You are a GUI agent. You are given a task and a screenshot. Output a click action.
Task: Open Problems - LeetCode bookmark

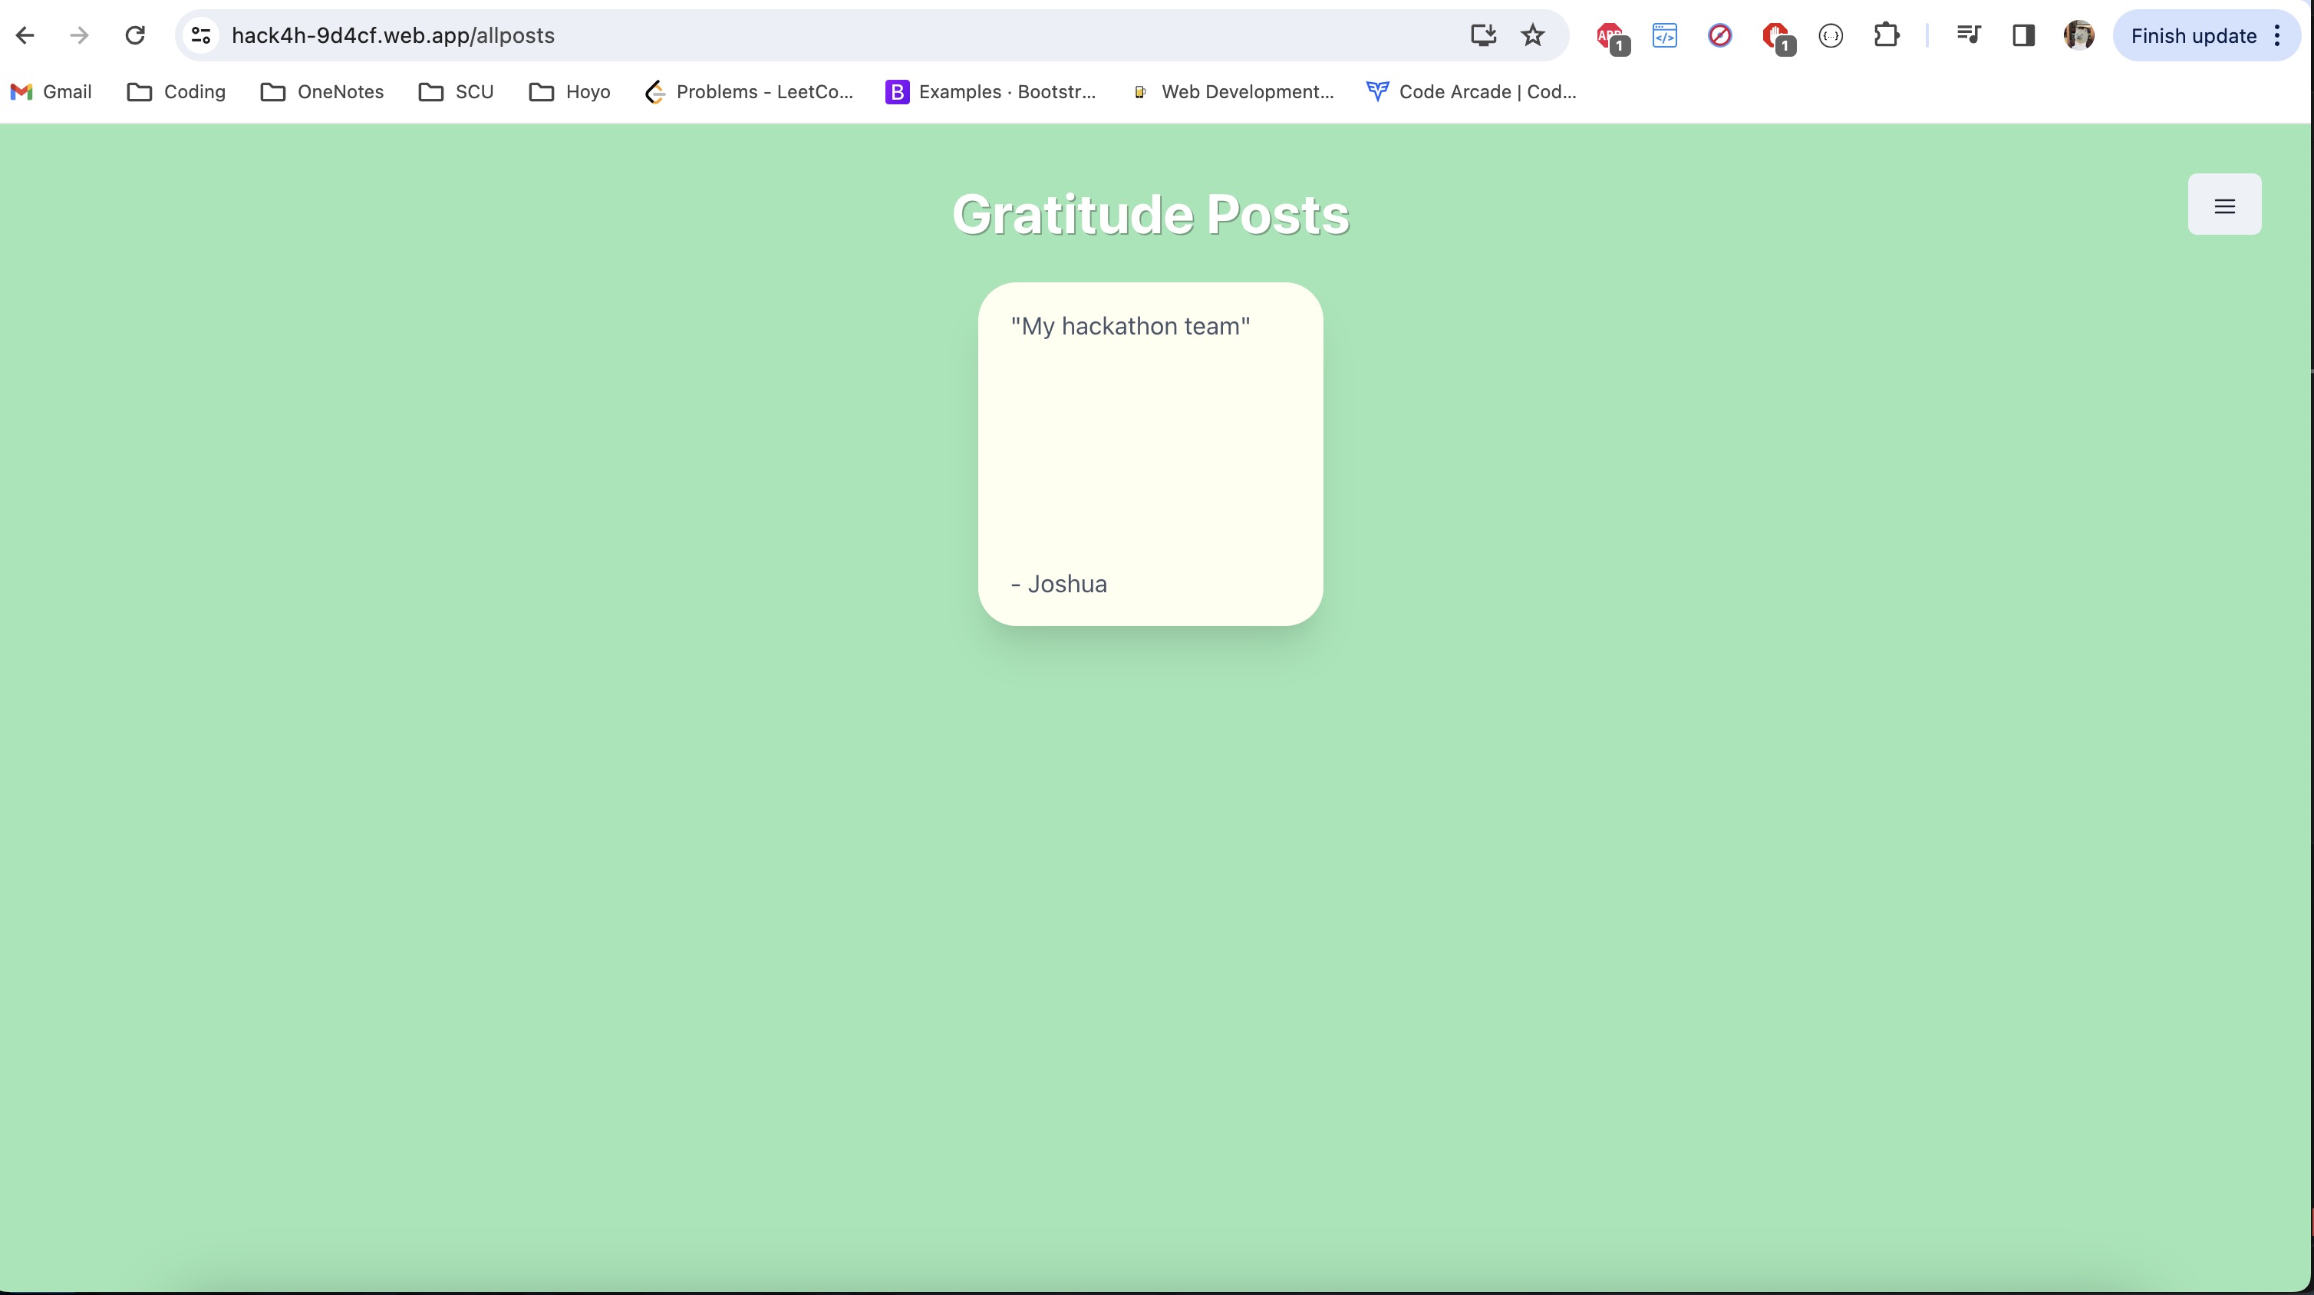(749, 91)
